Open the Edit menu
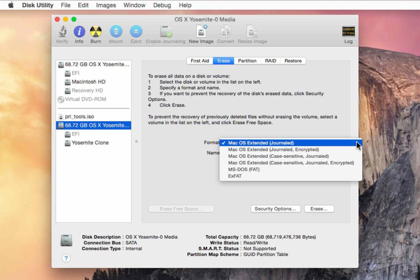 coord(83,5)
